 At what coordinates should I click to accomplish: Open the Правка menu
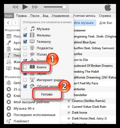[21, 16]
